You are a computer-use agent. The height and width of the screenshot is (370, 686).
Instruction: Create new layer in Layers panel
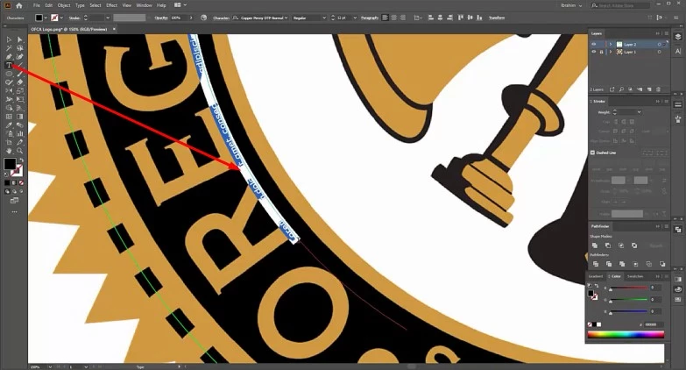649,89
